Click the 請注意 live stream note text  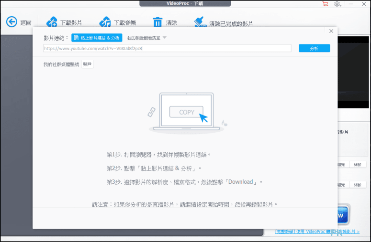point(185,204)
